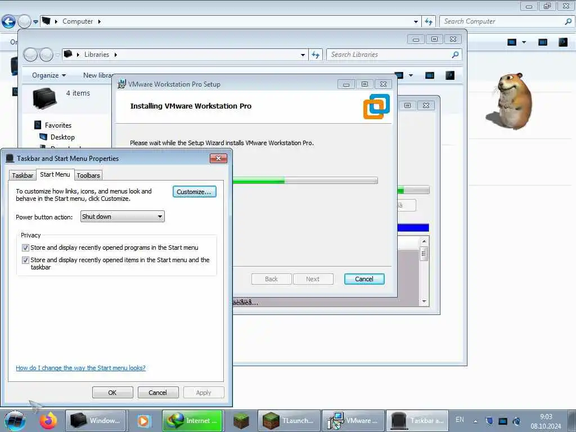Open 'How do I change the way the Start menu looks?' link
This screenshot has height=432, width=576.
coord(80,368)
